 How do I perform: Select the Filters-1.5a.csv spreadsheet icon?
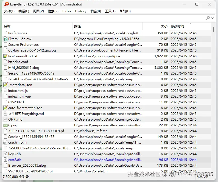coord(5,39)
